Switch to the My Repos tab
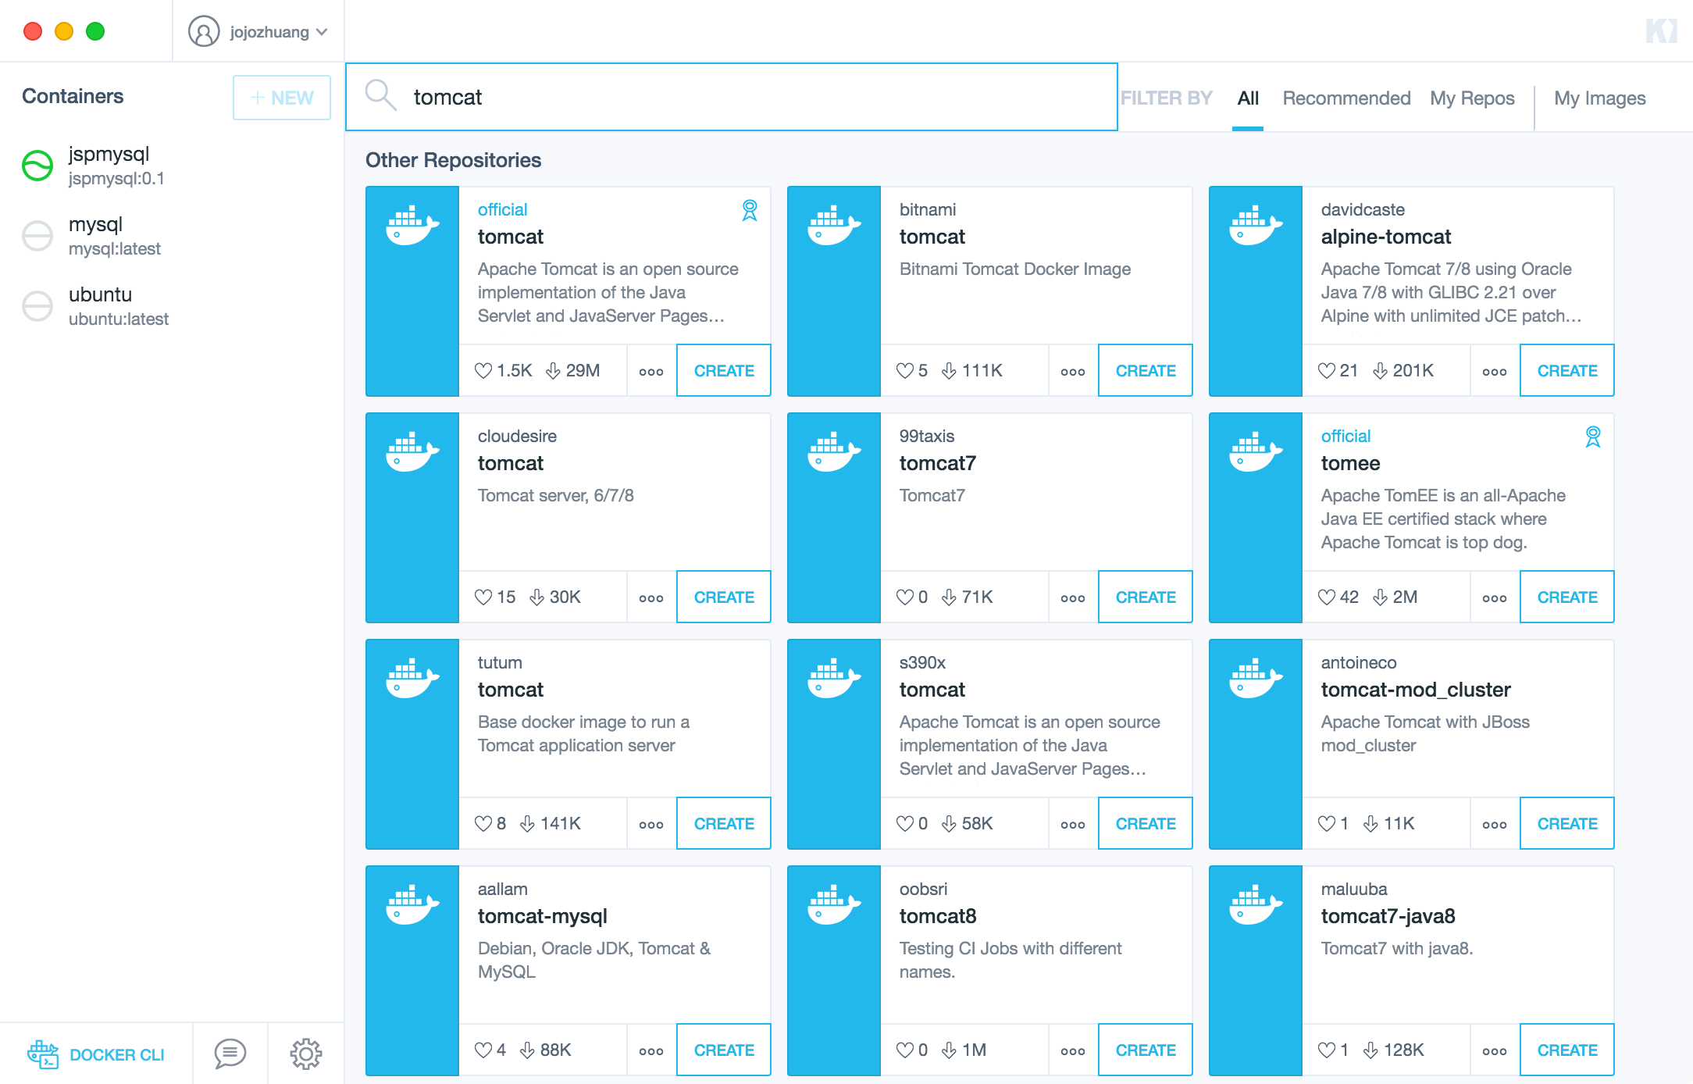The height and width of the screenshot is (1084, 1693). (x=1472, y=98)
